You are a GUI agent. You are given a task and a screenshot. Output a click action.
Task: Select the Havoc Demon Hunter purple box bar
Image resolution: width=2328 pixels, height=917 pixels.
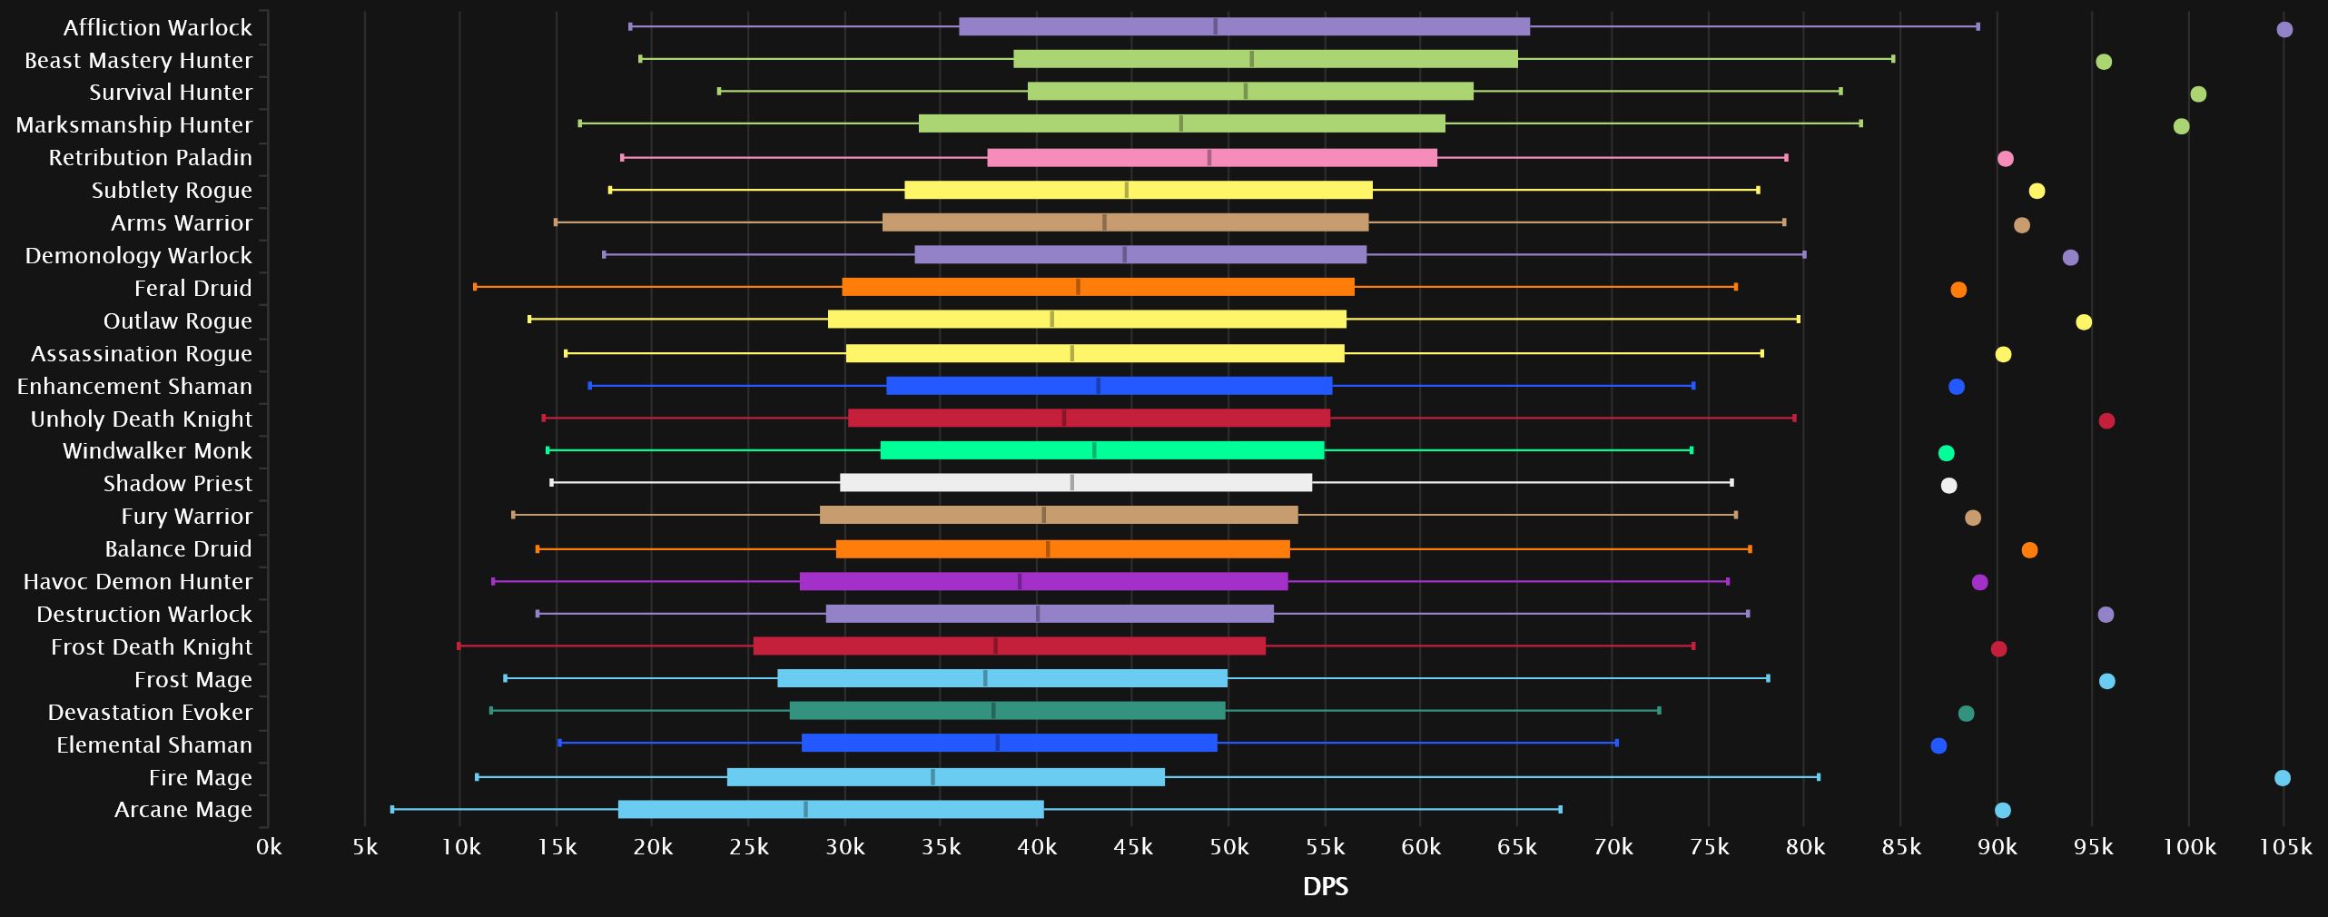1043,581
